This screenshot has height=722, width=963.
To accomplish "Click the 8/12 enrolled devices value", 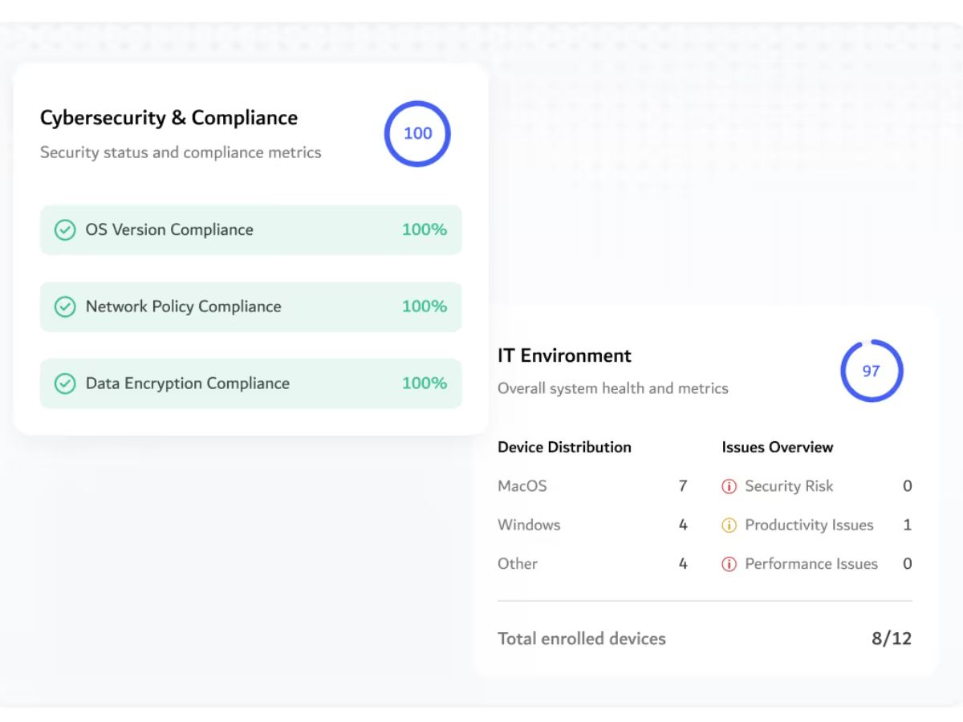I will pos(892,639).
